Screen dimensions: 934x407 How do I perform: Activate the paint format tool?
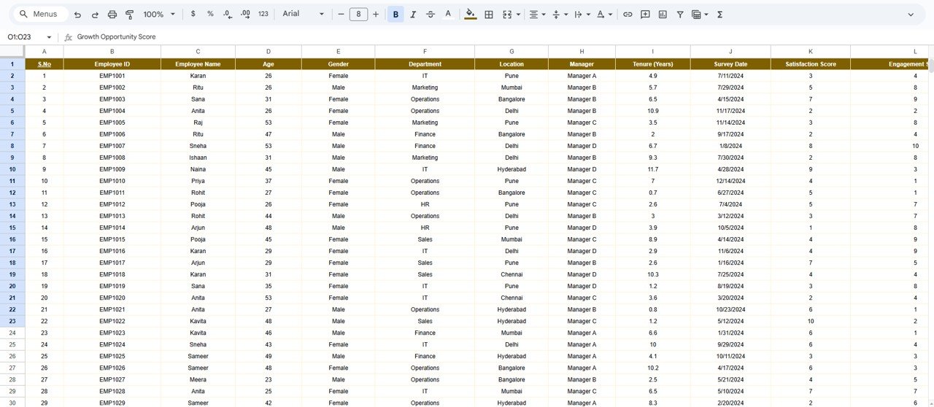pyautogui.click(x=130, y=14)
